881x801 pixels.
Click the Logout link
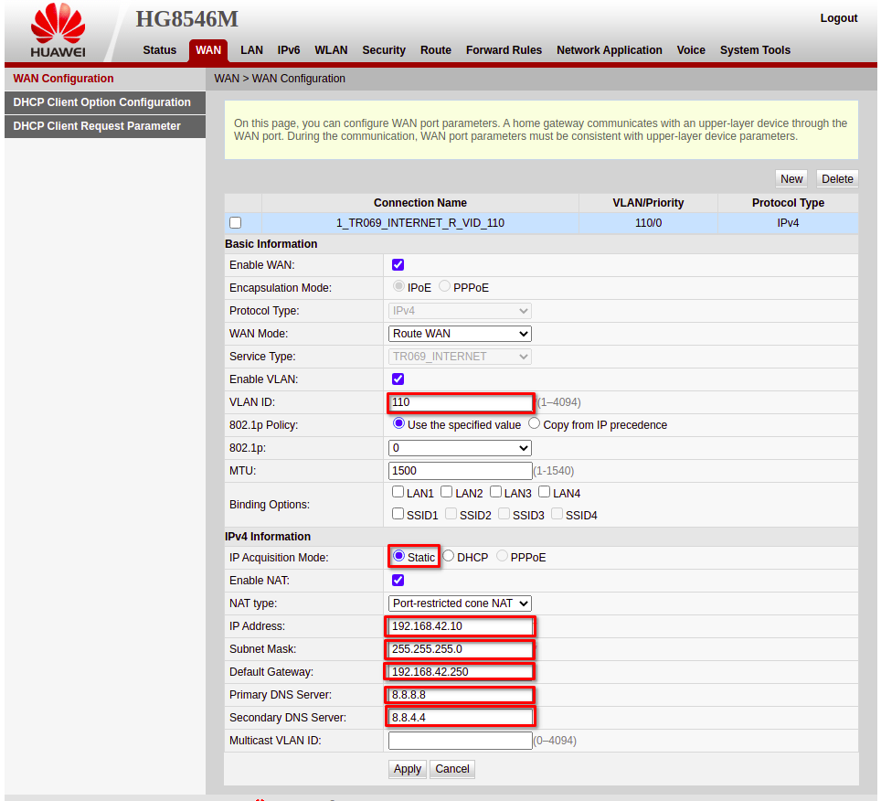838,18
